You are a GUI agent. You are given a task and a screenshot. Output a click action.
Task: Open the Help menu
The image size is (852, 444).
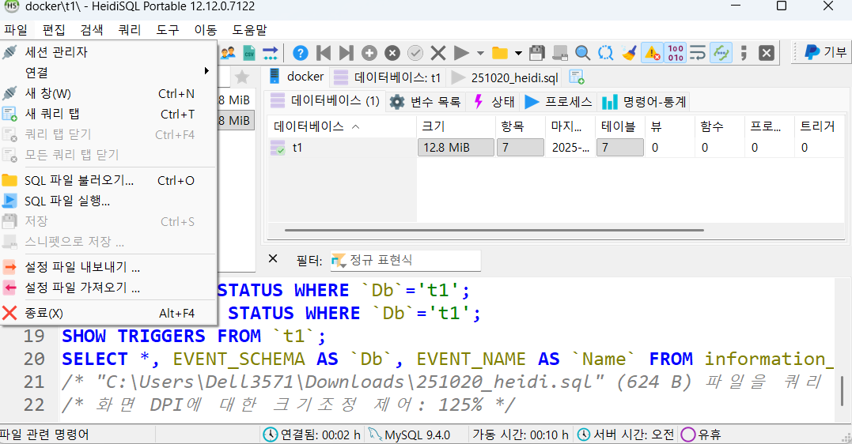pos(250,30)
